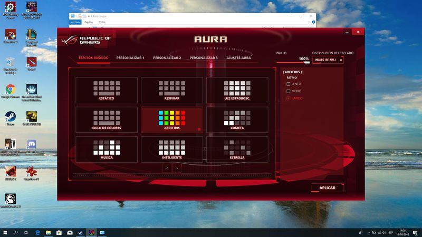Go to next effects page arrow
This screenshot has width=422, height=237.
pyautogui.click(x=177, y=169)
